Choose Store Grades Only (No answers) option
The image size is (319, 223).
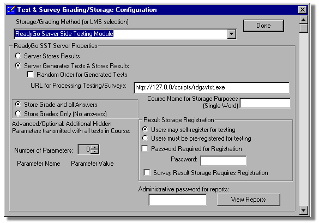point(18,113)
